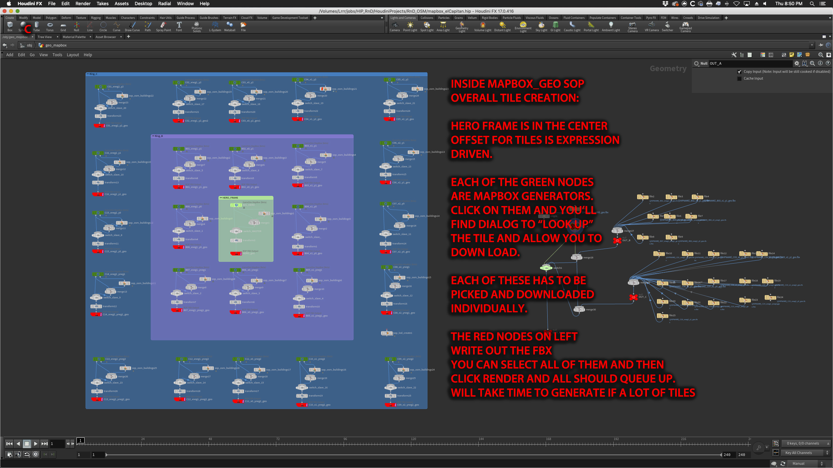The image size is (833, 468).
Task: Toggle the pin on network pane
Action: (821, 45)
